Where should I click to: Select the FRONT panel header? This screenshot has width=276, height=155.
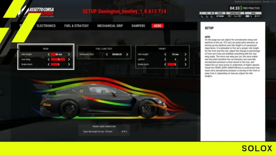click(162, 49)
